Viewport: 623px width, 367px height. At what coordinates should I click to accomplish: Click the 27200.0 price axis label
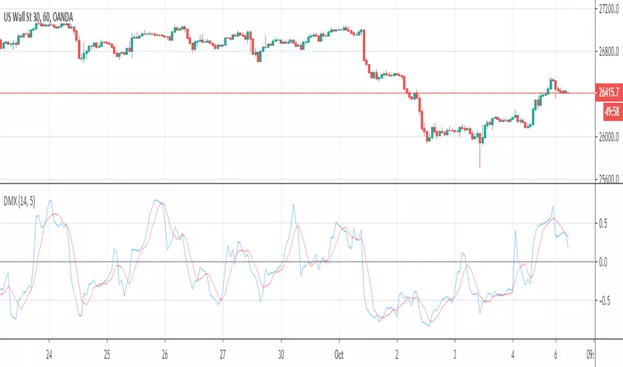(608, 9)
